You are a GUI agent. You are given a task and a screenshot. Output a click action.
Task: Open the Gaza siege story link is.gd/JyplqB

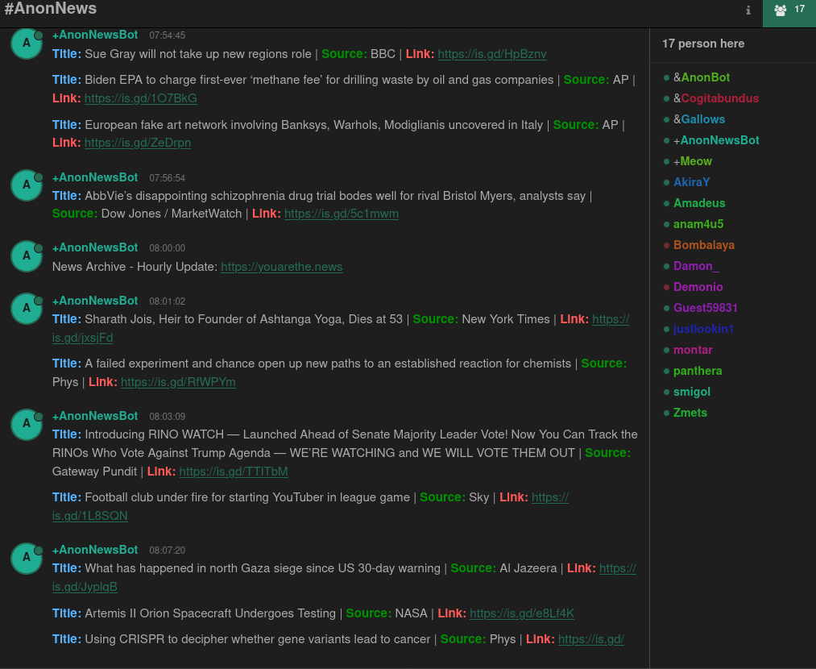coord(85,588)
